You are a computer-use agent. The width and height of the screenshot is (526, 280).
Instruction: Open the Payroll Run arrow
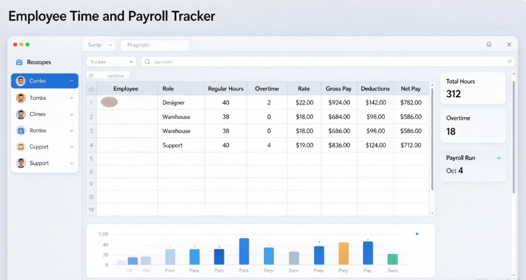499,158
